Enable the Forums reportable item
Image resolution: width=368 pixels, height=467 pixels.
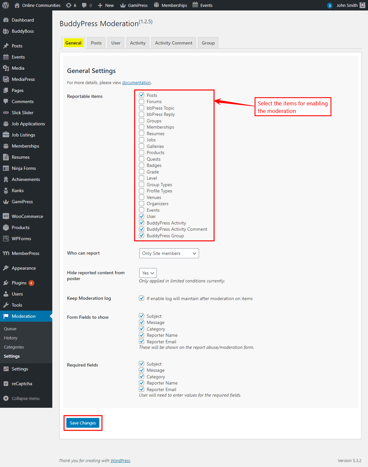(x=142, y=101)
